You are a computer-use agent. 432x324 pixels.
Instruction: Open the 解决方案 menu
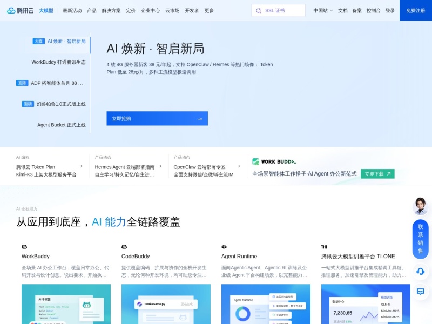tap(111, 10)
